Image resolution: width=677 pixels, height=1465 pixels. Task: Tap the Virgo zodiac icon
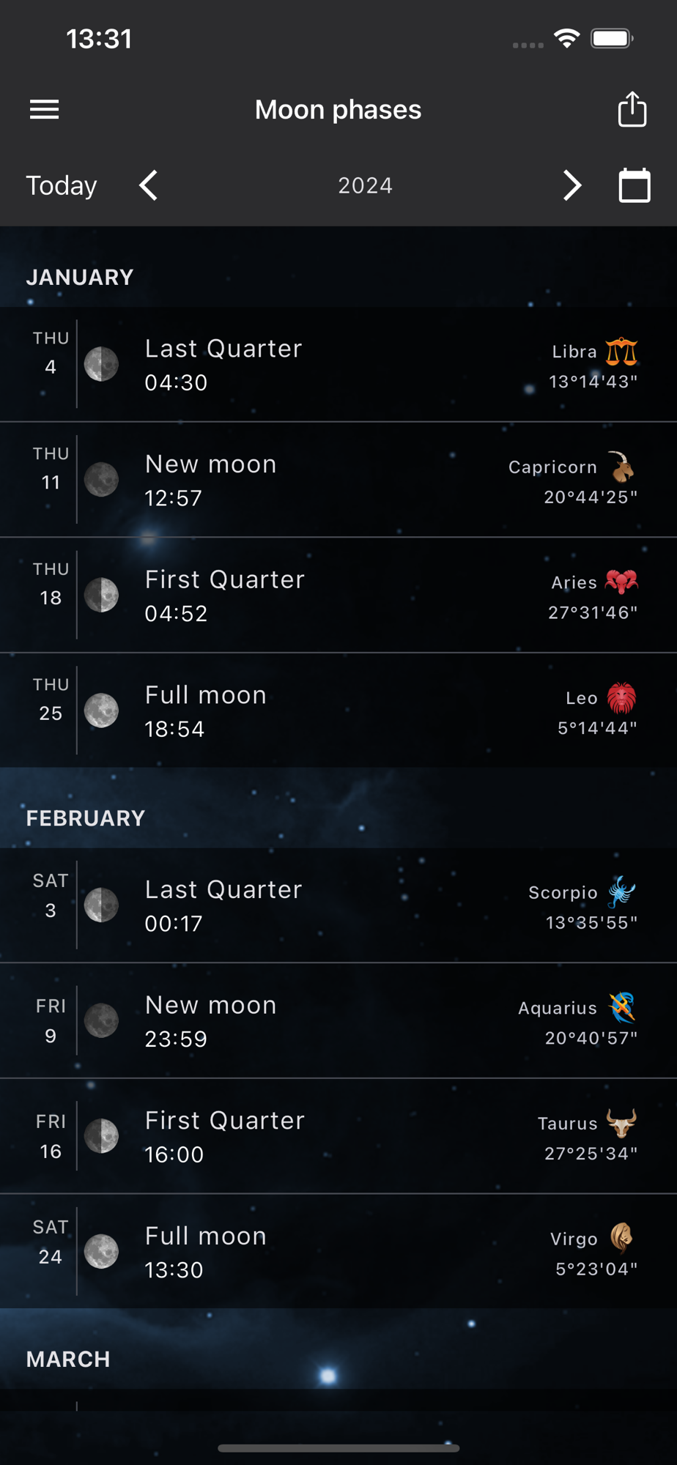pos(621,1238)
